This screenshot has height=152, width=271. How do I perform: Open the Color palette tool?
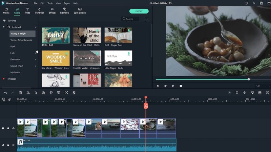pos(51,93)
